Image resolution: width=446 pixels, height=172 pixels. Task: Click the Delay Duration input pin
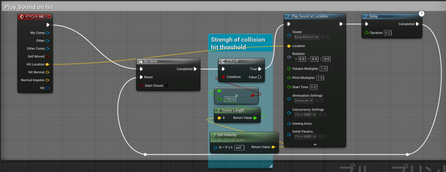pos(367,33)
